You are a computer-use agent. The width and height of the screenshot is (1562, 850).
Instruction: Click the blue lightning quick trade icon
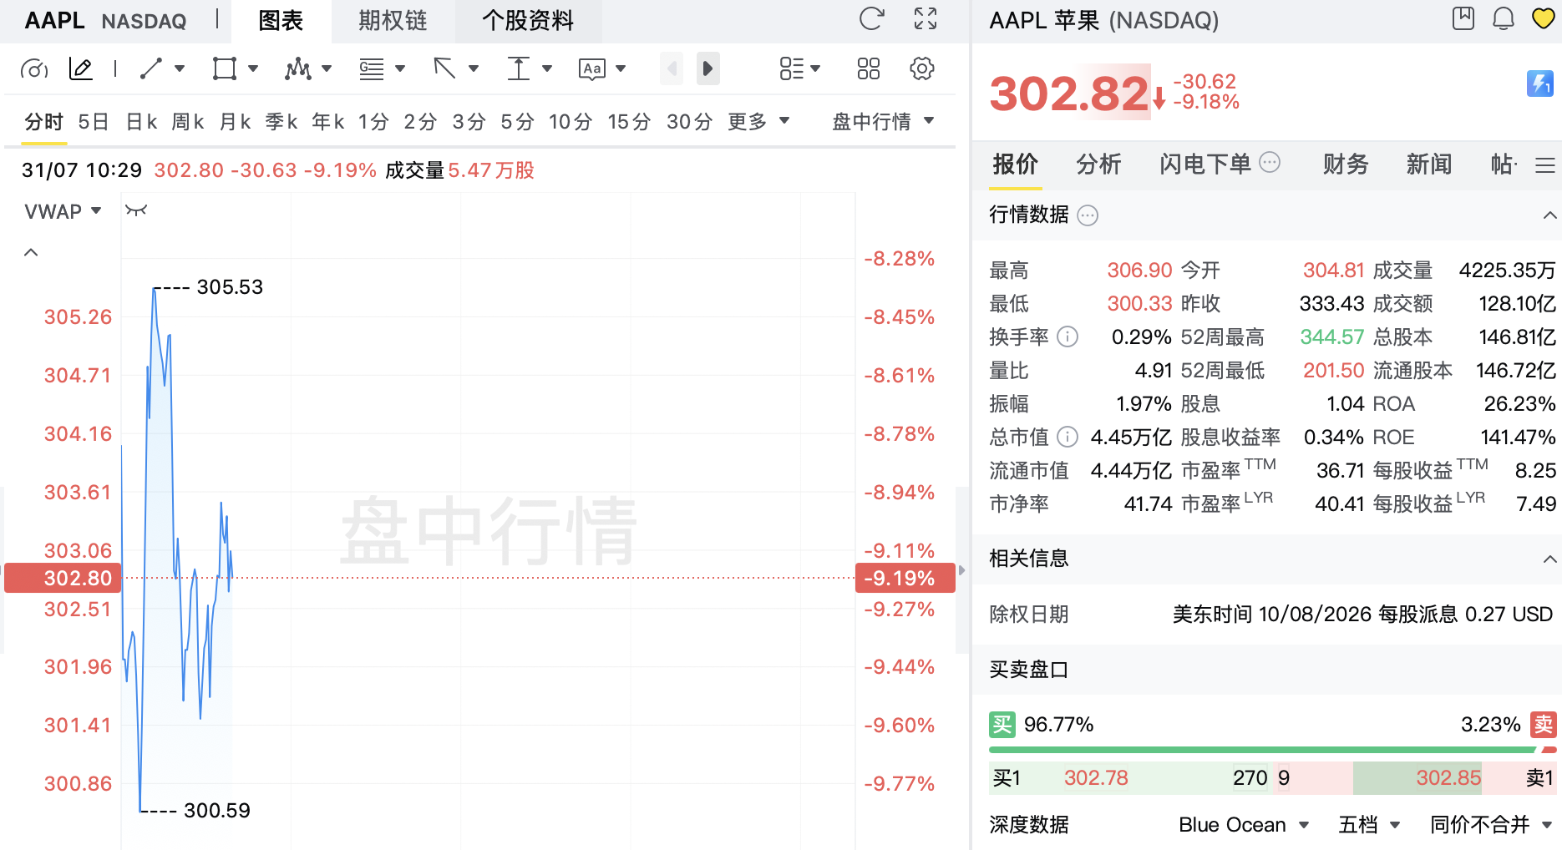click(1540, 83)
